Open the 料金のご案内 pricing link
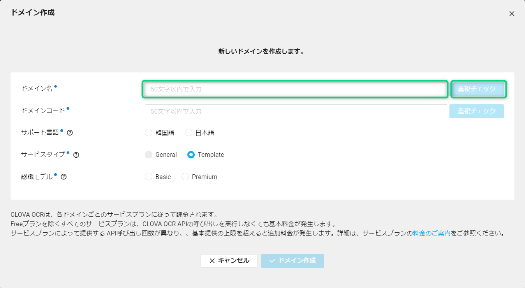This screenshot has height=288, width=525. click(x=432, y=234)
